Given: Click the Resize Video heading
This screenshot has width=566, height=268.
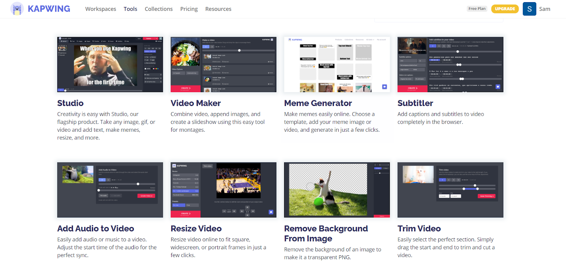Looking at the screenshot, I should (196, 228).
